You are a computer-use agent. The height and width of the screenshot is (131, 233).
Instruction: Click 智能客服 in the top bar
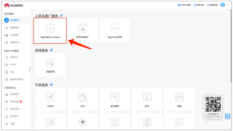coord(212,5)
